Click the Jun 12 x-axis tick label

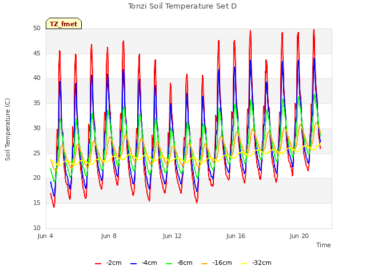point(172,236)
